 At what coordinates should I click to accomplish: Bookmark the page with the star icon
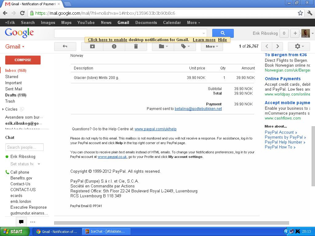pyautogui.click(x=300, y=13)
